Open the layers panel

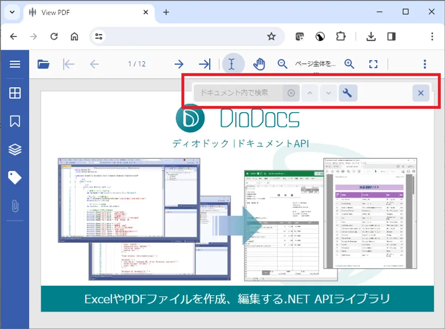pos(15,149)
